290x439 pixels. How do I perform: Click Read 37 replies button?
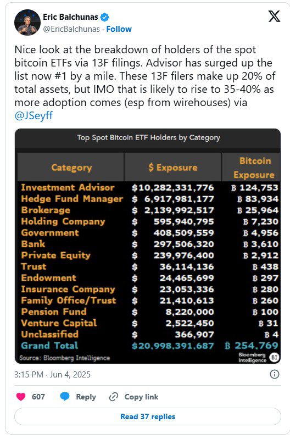[148, 416]
